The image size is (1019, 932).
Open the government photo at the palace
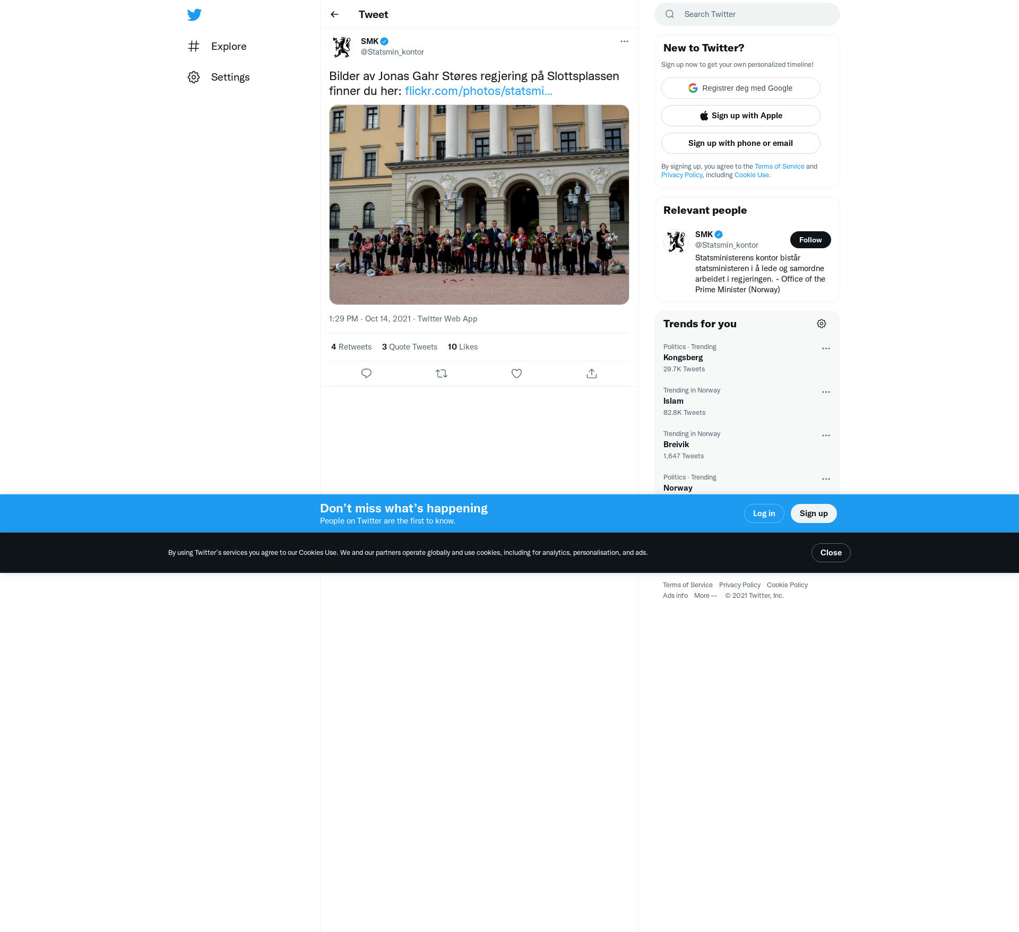pyautogui.click(x=479, y=205)
